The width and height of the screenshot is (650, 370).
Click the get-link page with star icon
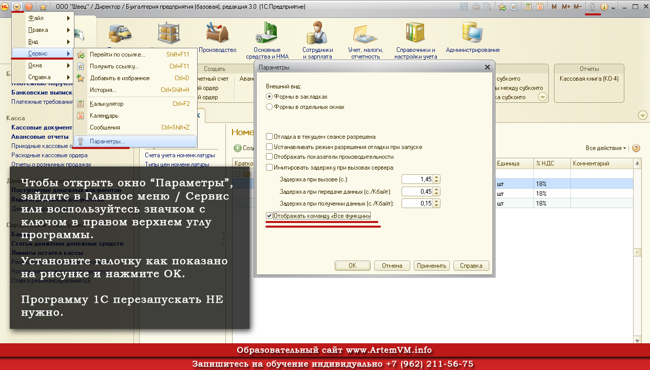coord(513,7)
